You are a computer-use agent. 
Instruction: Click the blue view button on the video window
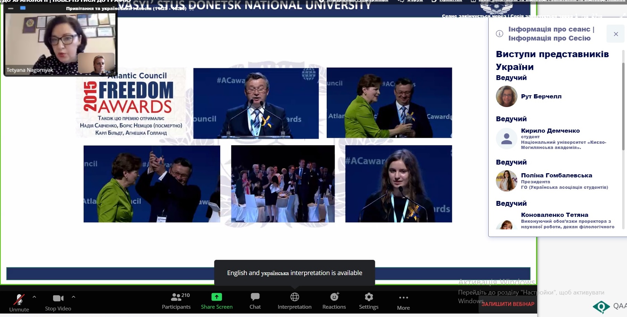click(x=23, y=8)
